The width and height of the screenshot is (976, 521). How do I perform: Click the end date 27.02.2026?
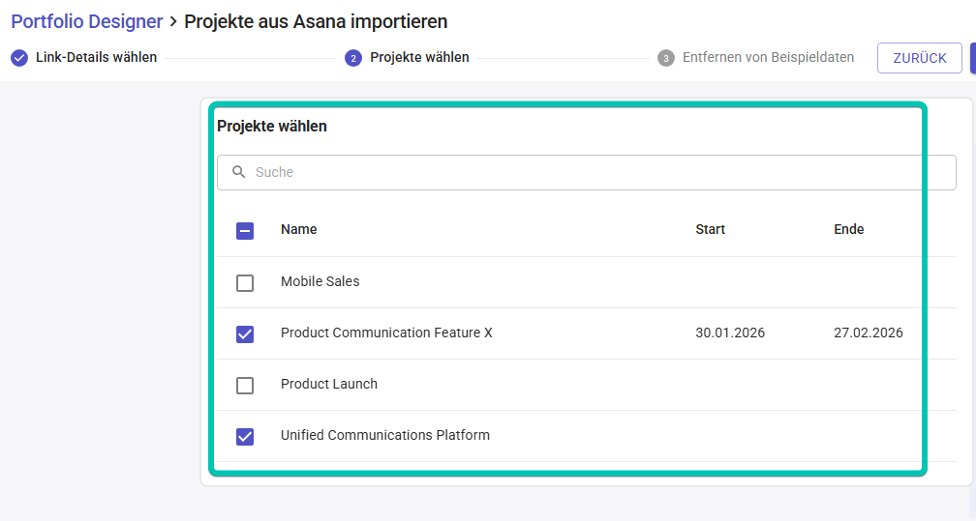[869, 333]
